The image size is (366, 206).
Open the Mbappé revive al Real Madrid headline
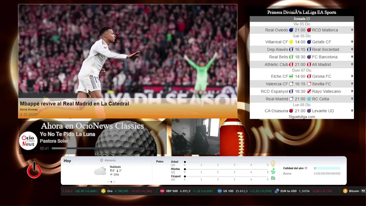74,104
